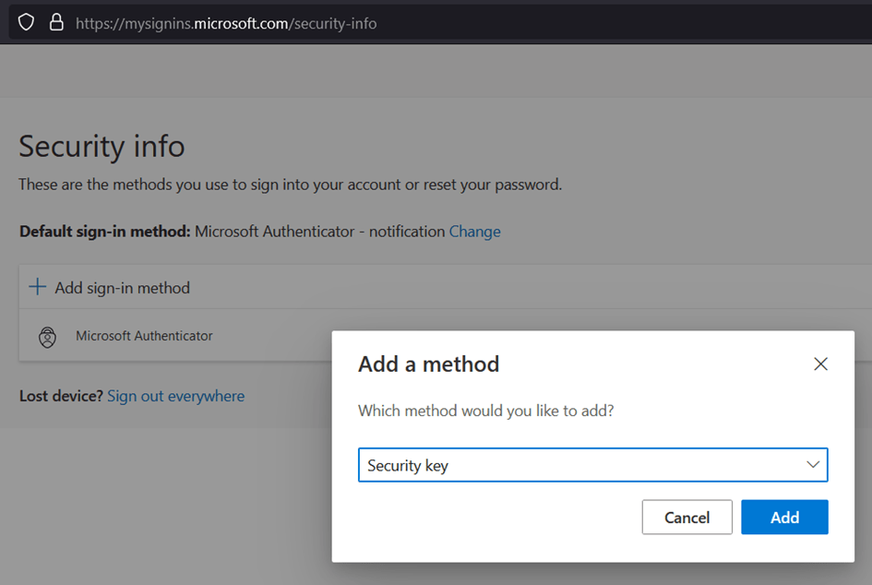Click the Lost device? text
This screenshot has width=872, height=585.
[61, 396]
